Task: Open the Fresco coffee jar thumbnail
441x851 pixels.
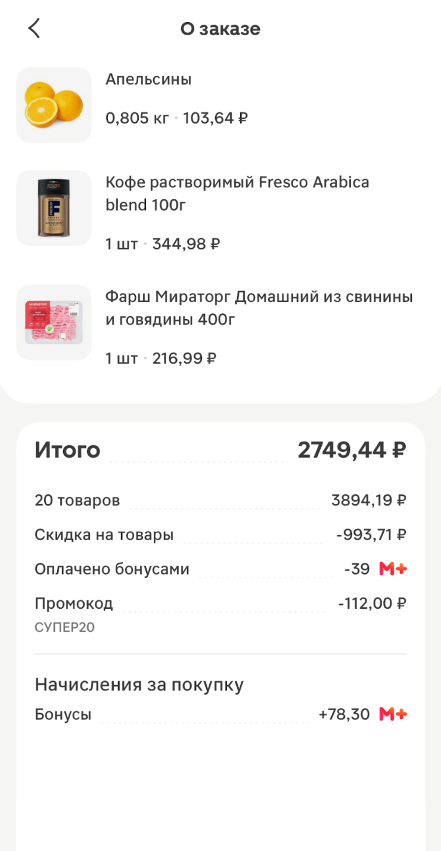Action: [x=54, y=208]
